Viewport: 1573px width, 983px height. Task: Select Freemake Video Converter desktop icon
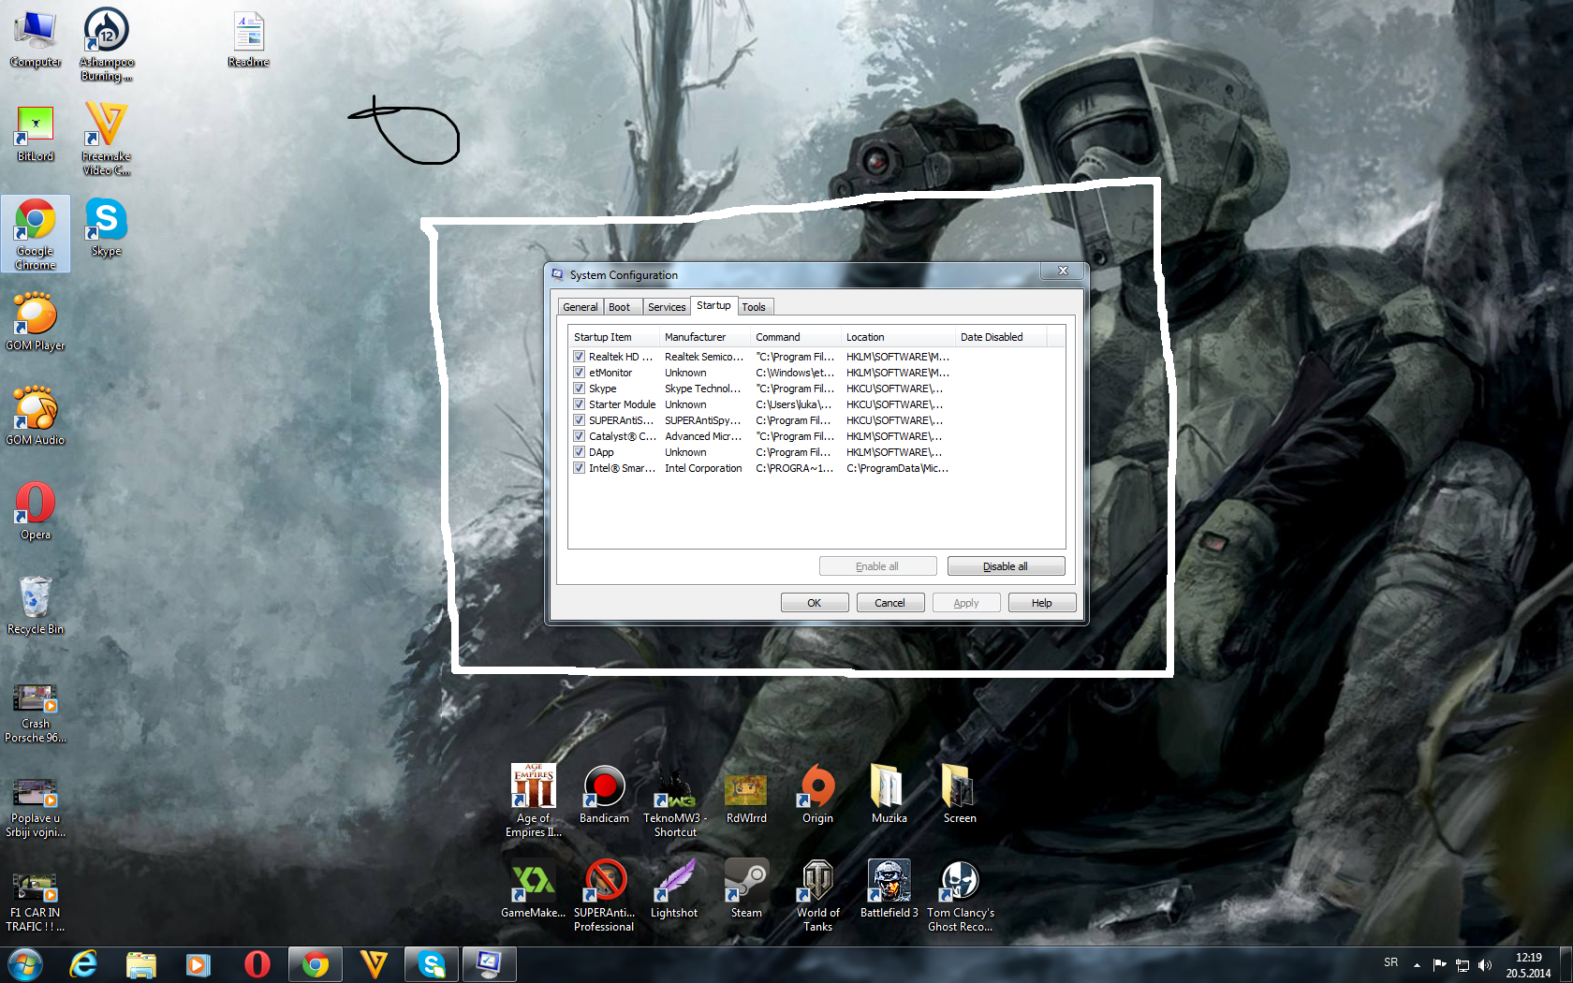(x=106, y=139)
